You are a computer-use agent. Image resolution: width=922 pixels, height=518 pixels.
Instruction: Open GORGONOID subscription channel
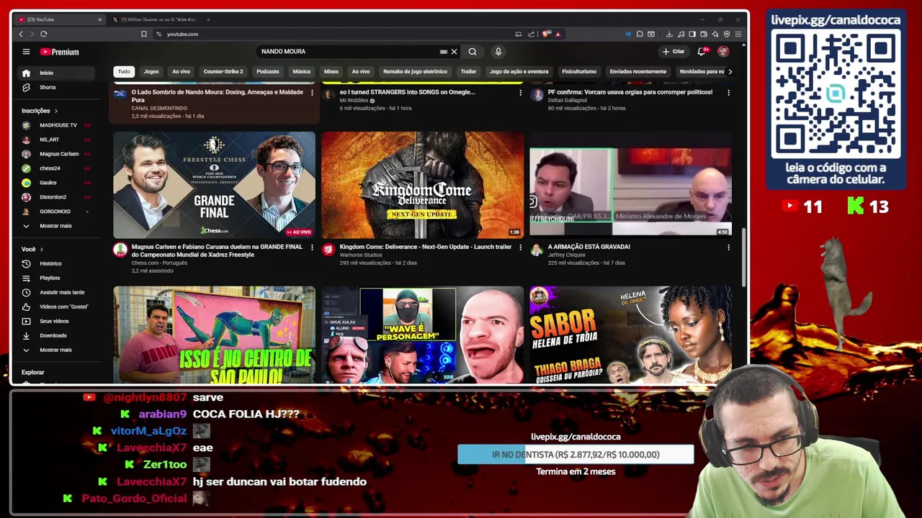point(58,212)
